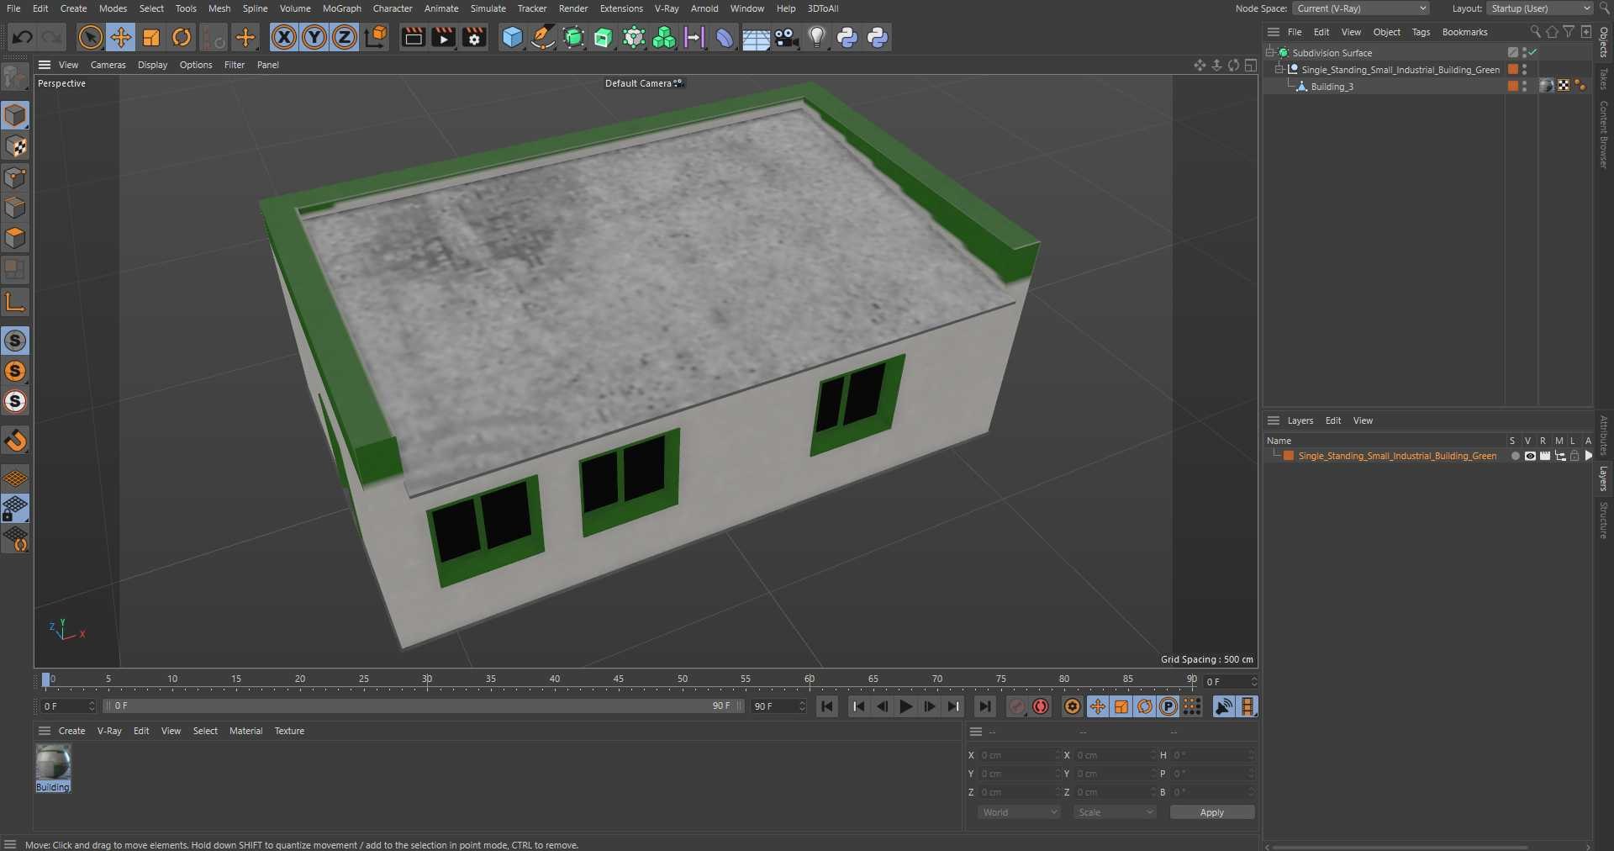Open the Objects manager Tags menu
Screen dimensions: 1614x851
[x=1421, y=32]
